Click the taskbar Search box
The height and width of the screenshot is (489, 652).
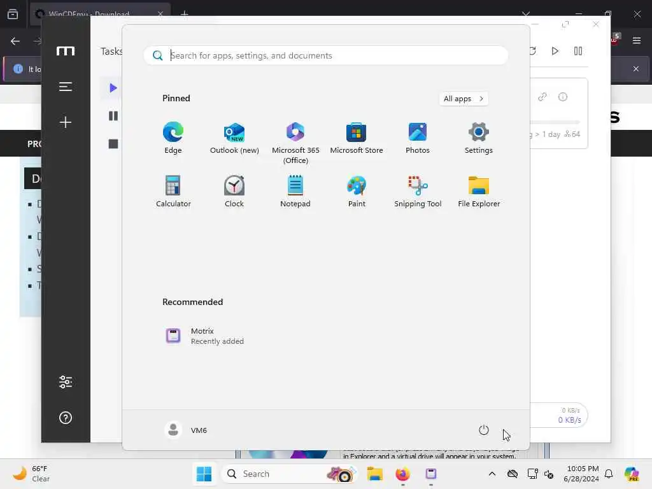tap(289, 474)
